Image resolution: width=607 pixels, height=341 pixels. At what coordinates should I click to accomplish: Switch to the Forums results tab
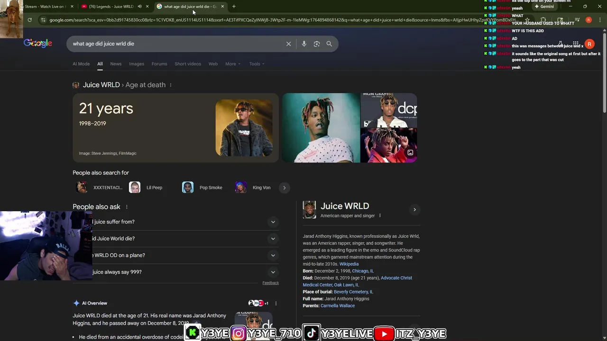pyautogui.click(x=159, y=64)
